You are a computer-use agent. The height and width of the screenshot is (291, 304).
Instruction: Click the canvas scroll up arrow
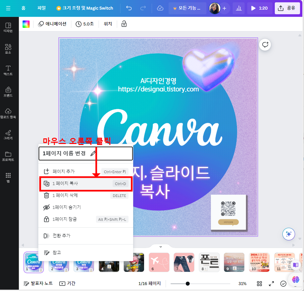300,35
